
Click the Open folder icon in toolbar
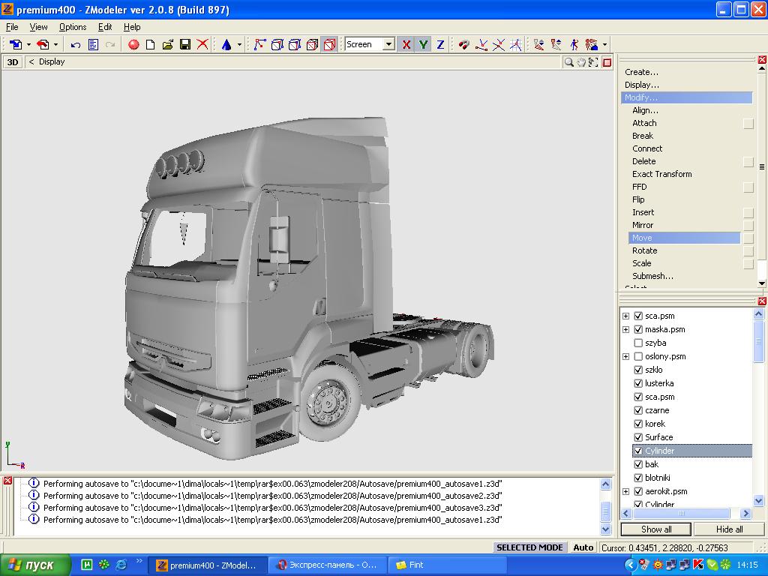(x=168, y=45)
